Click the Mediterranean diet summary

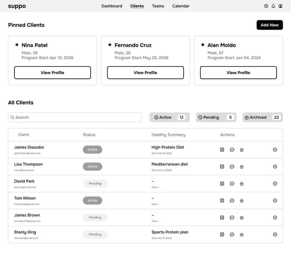point(170,164)
